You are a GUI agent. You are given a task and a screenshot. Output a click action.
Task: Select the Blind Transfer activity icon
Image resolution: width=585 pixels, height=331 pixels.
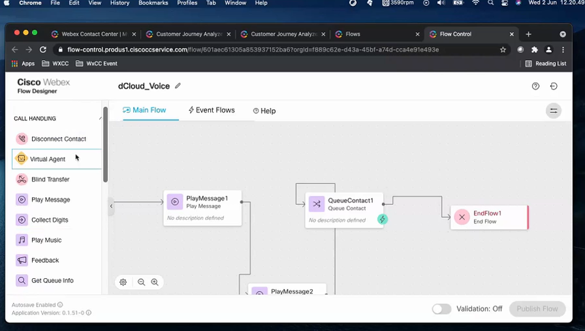click(x=22, y=180)
